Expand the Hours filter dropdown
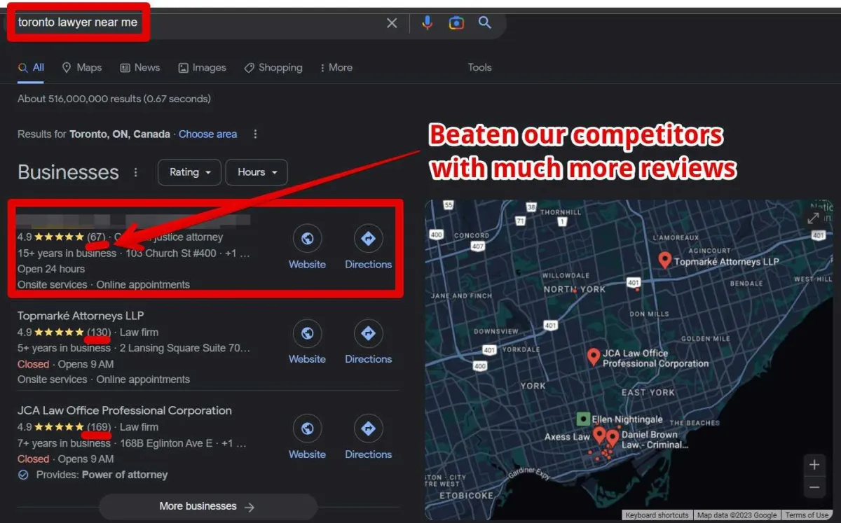841x523 pixels. (257, 172)
